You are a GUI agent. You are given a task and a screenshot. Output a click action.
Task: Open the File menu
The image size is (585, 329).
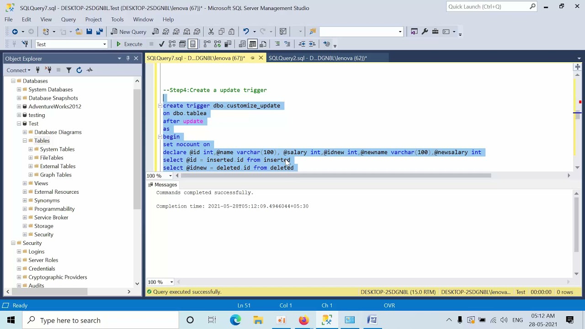9,19
